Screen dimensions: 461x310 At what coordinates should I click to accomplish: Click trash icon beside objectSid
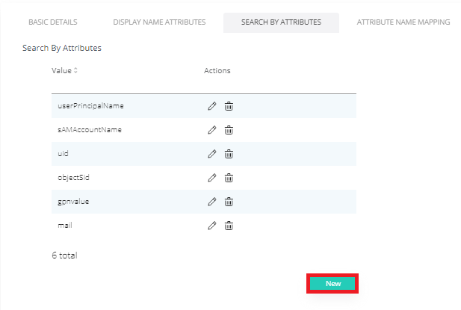(x=229, y=178)
